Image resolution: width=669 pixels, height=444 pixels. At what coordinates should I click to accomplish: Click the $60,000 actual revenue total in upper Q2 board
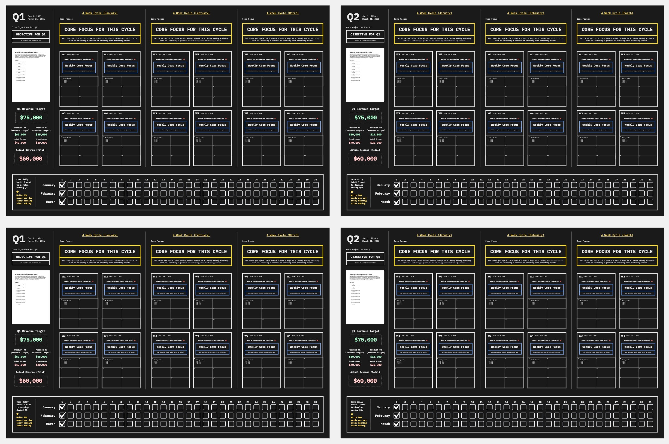(365, 159)
